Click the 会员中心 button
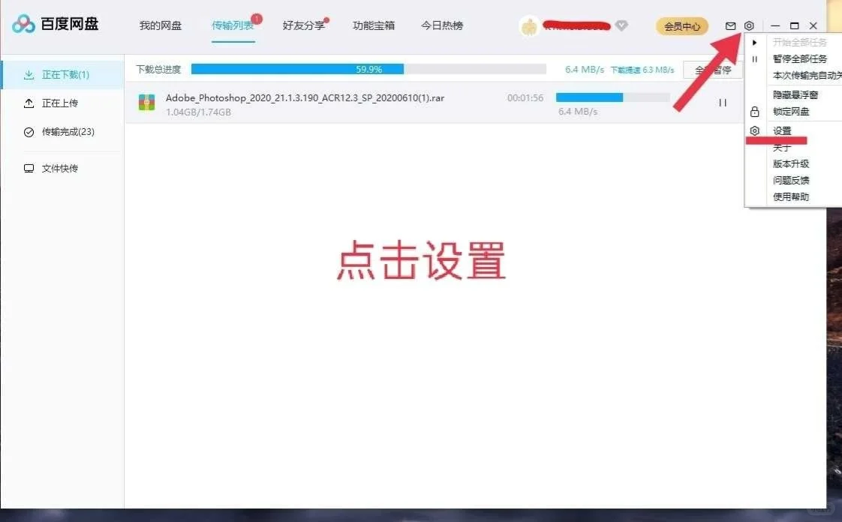 click(x=681, y=25)
